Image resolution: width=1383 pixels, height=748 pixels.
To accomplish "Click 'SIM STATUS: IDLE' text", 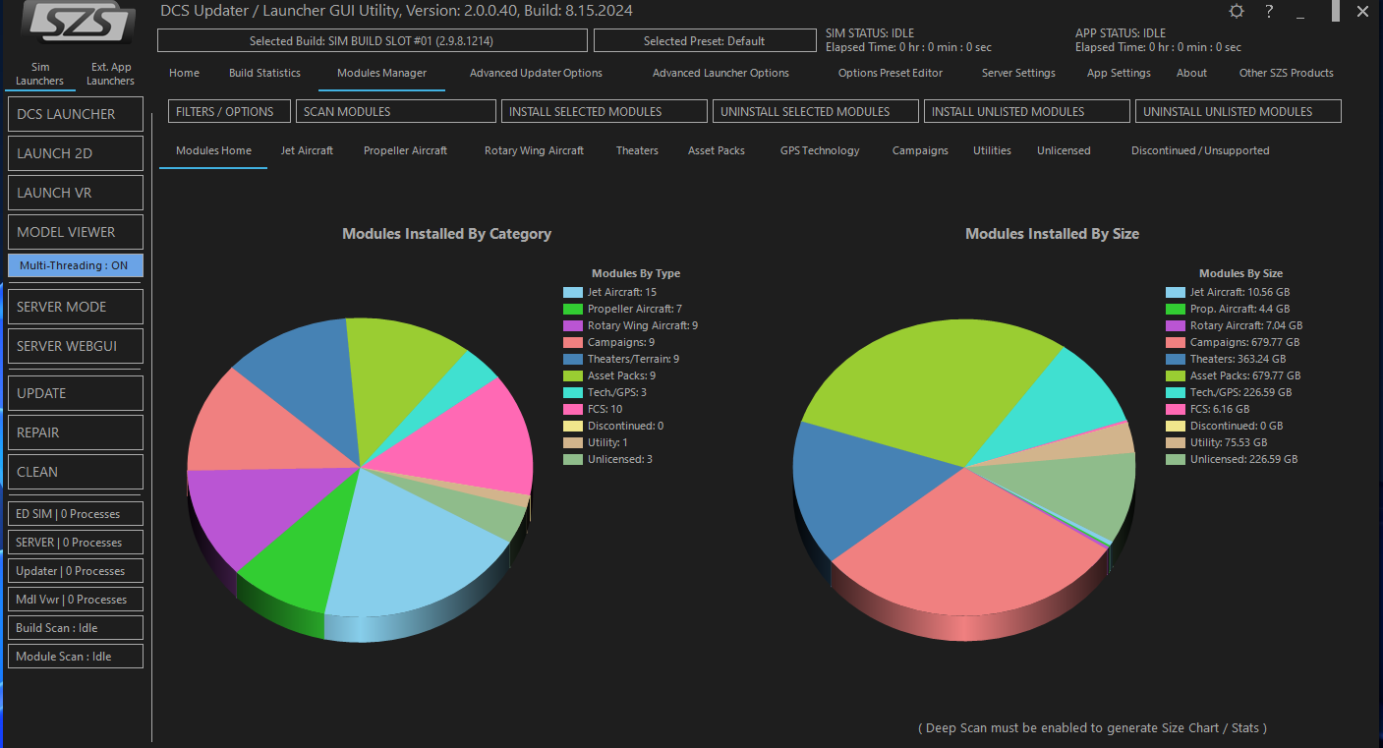I will pyautogui.click(x=870, y=33).
